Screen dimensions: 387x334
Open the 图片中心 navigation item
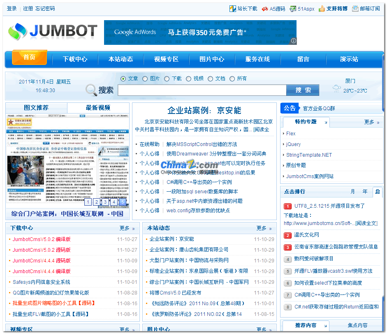212,59
